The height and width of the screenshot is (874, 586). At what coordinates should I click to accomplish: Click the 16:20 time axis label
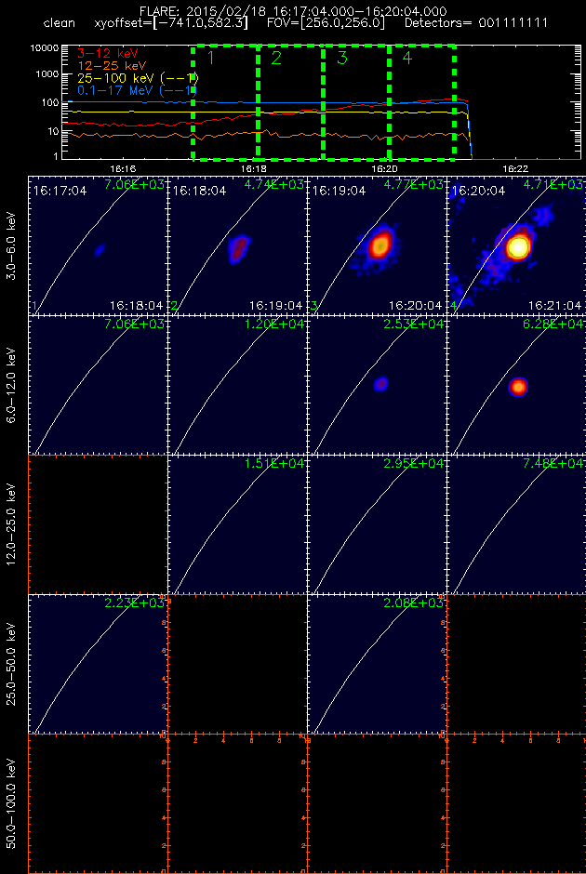384,167
